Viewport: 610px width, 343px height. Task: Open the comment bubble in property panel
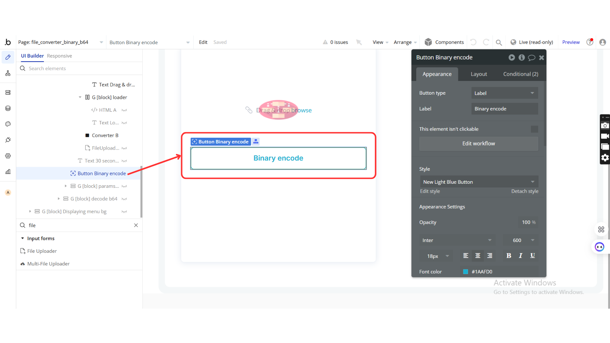point(532,58)
